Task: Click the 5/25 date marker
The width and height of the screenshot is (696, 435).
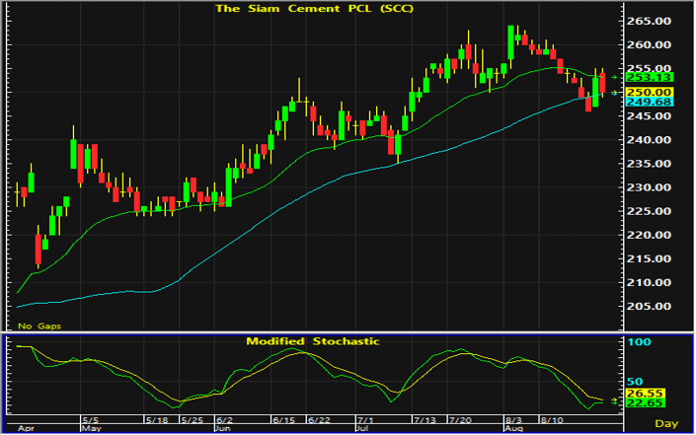Action: click(x=192, y=419)
